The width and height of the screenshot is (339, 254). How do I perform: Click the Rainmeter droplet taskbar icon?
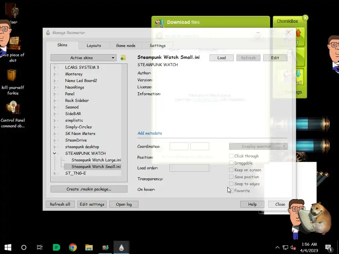click(121, 247)
